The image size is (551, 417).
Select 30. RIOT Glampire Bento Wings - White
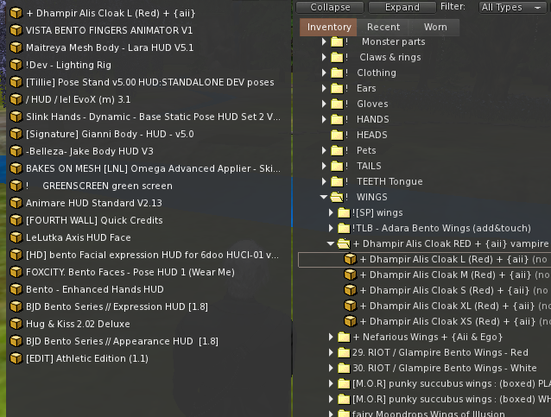click(x=444, y=368)
